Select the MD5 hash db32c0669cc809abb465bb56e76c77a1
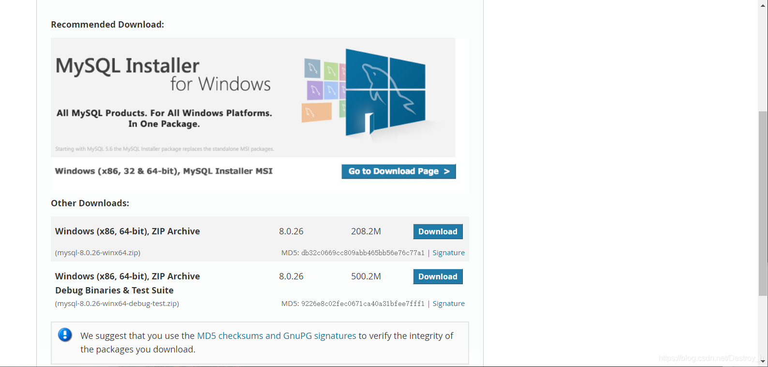Image resolution: width=768 pixels, height=367 pixels. [363, 253]
